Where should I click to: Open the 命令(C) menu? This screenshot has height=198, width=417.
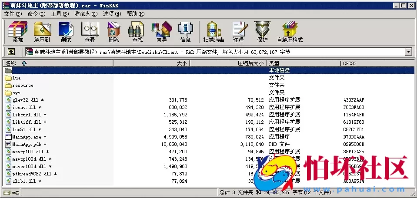pos(37,14)
